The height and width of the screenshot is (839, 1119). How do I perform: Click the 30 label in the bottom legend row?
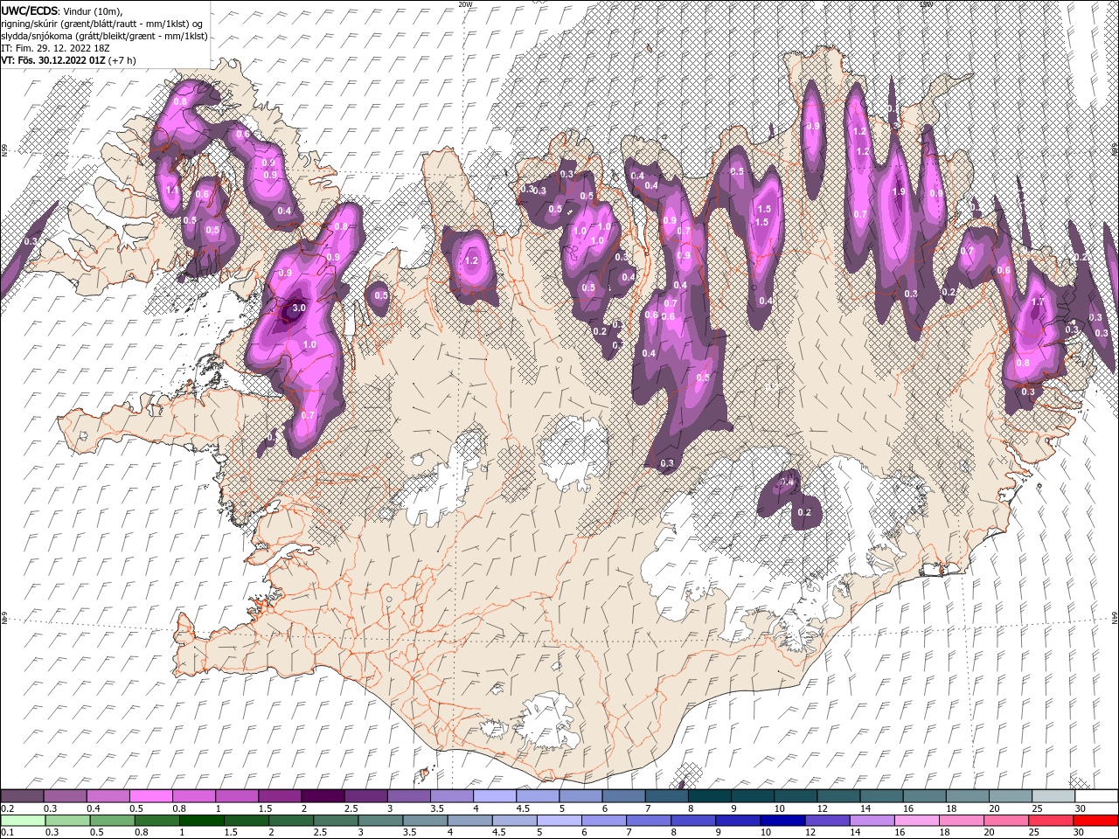(1078, 833)
